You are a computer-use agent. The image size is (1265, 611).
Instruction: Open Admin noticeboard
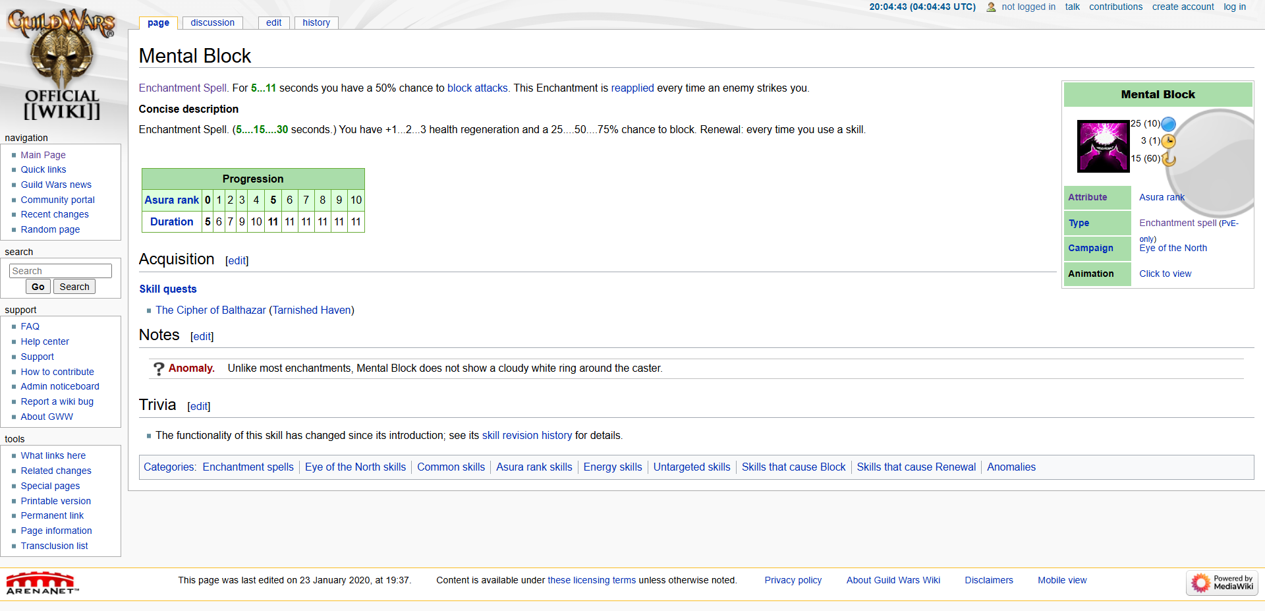point(60,386)
